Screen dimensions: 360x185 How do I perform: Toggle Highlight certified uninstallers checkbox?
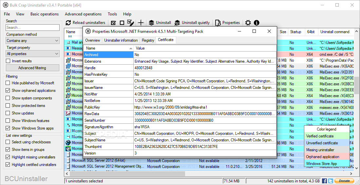(8, 165)
